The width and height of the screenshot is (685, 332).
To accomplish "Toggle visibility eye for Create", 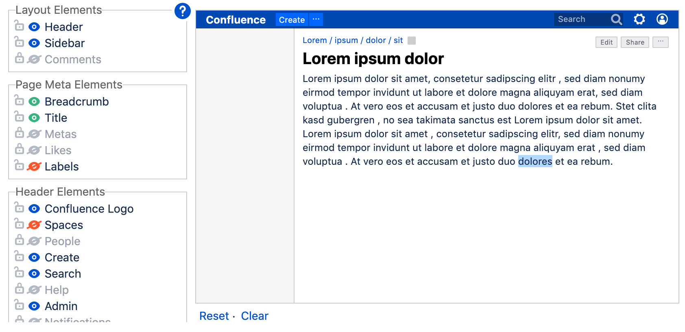I will (x=34, y=257).
